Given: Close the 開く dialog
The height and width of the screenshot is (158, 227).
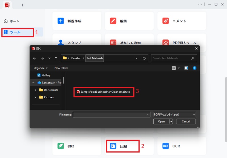Looking at the screenshot, I should click(x=196, y=49).
